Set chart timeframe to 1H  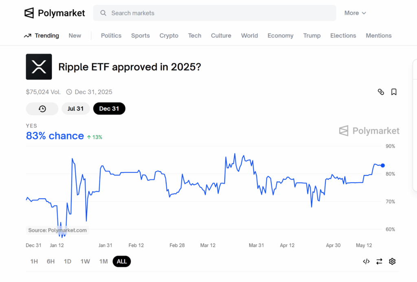(x=34, y=261)
